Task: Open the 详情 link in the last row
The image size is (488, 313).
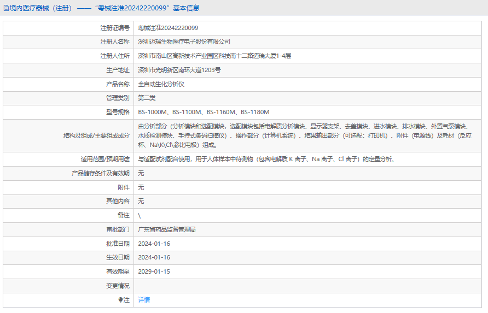Action: (144, 300)
